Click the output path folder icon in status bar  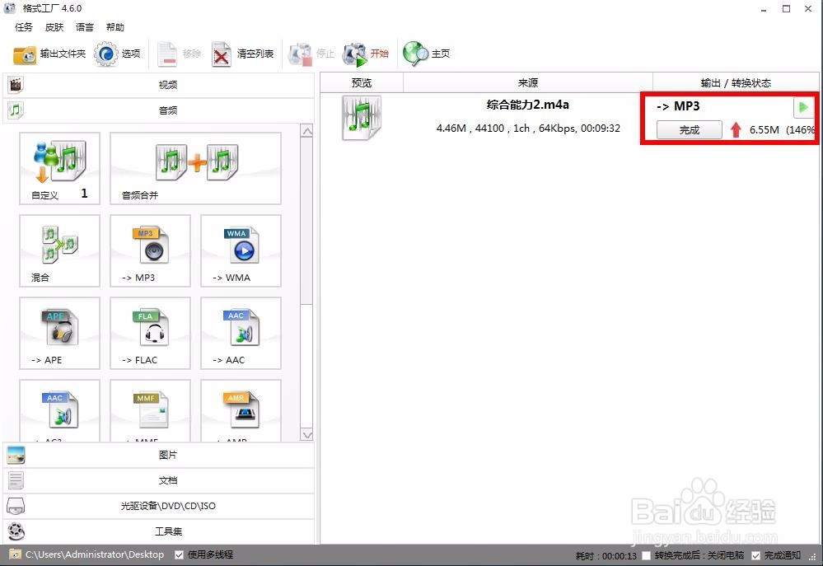coord(15,554)
